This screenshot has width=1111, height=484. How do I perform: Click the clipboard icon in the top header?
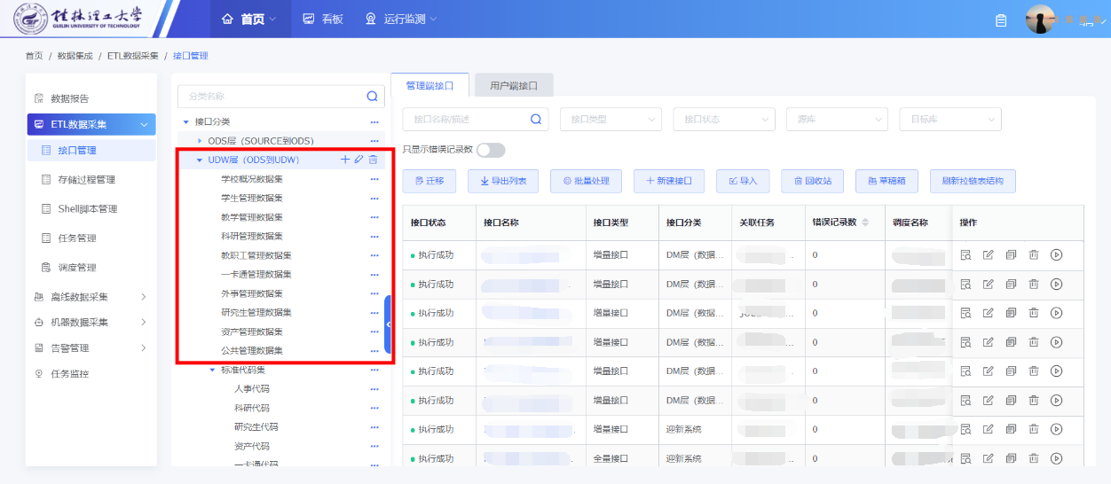[x=1001, y=20]
